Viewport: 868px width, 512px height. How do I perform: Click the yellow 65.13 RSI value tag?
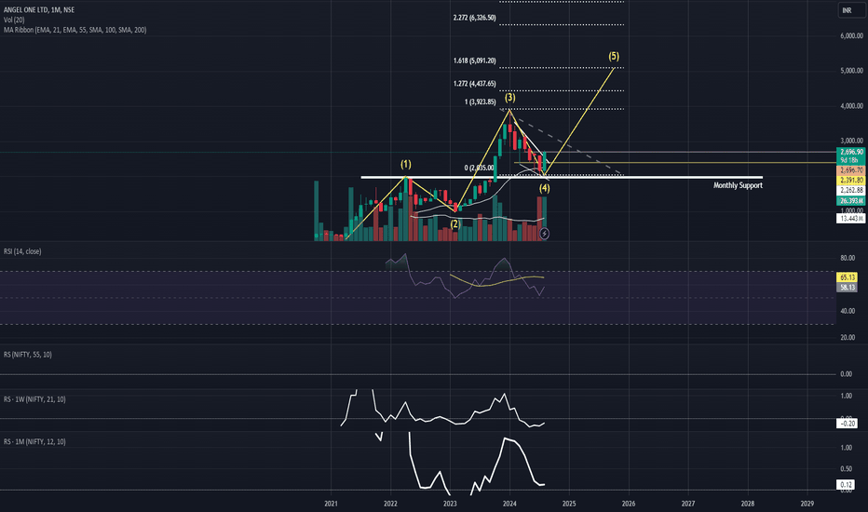[848, 277]
